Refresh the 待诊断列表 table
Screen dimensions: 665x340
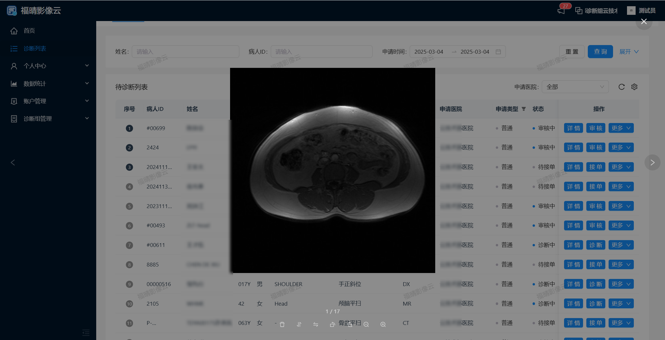621,87
